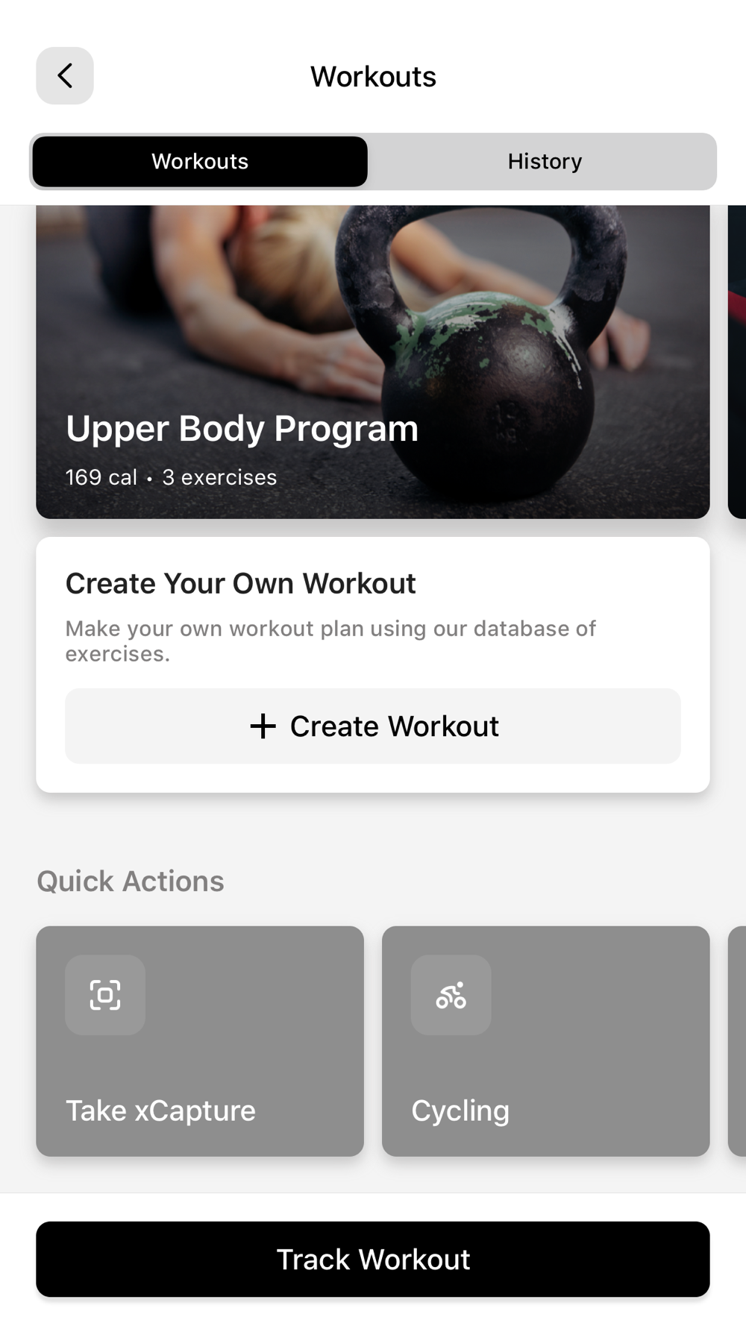This screenshot has width=746, height=1326.
Task: Click the plus icon beside Create Workout
Action: [263, 726]
